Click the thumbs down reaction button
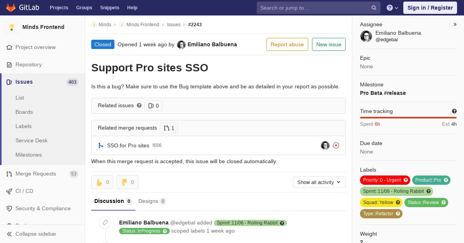This screenshot has width=464, height=243. tap(127, 182)
